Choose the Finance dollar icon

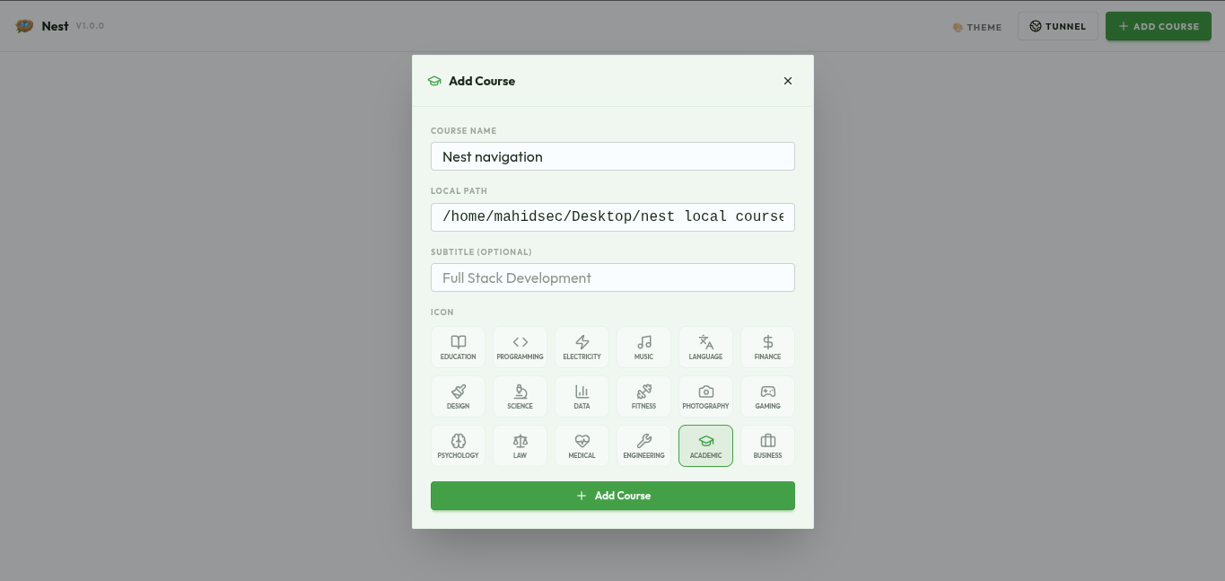click(x=767, y=347)
